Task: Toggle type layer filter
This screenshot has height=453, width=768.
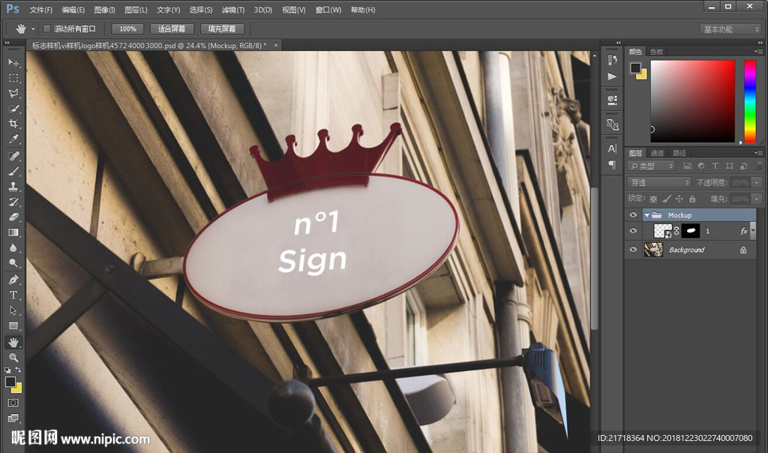Action: point(715,166)
